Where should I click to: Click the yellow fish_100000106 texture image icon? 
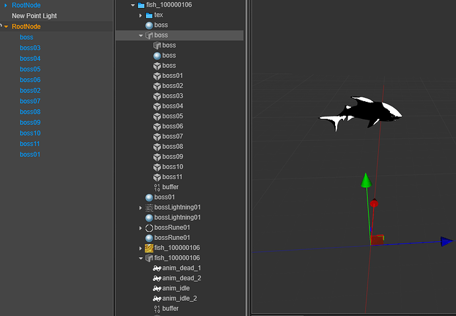point(149,248)
